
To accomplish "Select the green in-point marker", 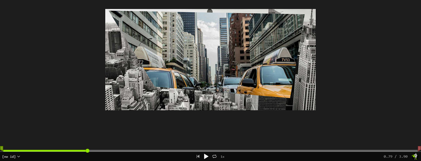I will pos(2,149).
